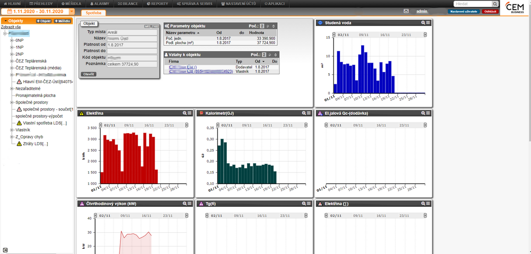The height and width of the screenshot is (254, 531).
Task: Click the mail envelope icon beside admin
Action: (x=406, y=11)
